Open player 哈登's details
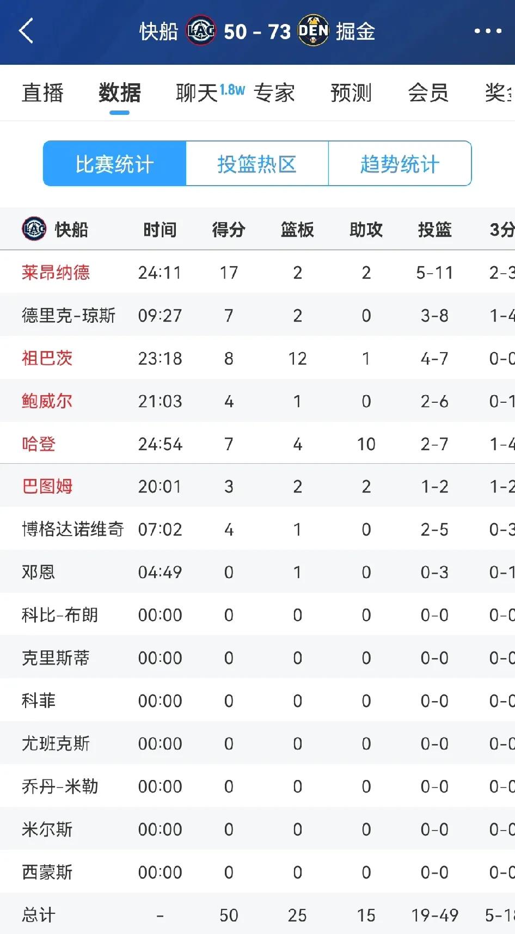This screenshot has width=515, height=934. [39, 444]
